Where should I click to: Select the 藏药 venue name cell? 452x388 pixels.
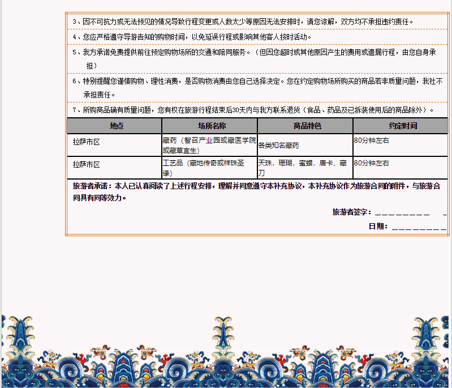coord(209,145)
